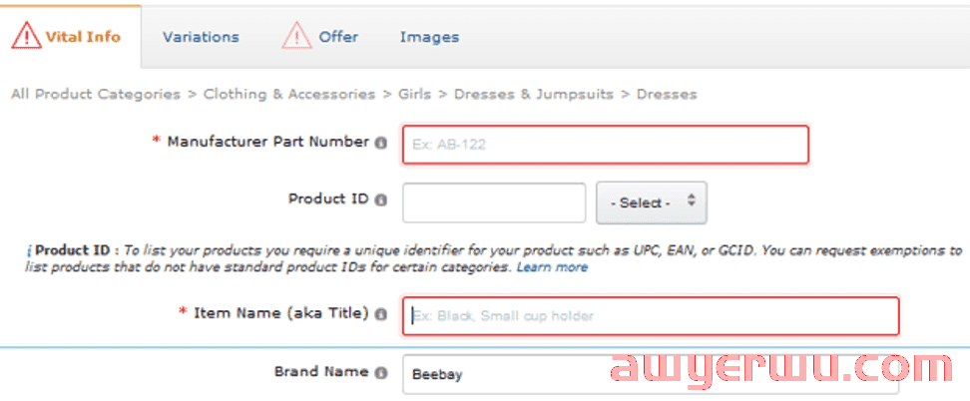Screen dimensions: 970x401
Task: Open Clothing & Accessories breadcrumb link
Action: (289, 95)
